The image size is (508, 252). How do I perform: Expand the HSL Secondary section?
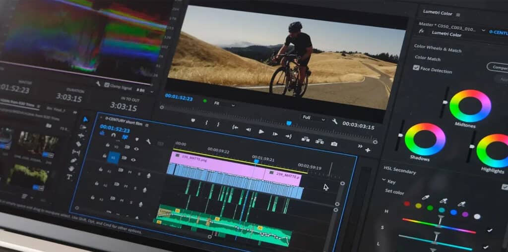point(400,170)
